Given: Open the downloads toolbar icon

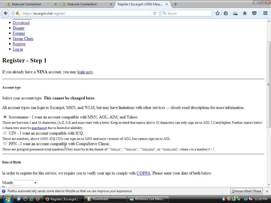Looking at the screenshot, I should [x=235, y=13].
